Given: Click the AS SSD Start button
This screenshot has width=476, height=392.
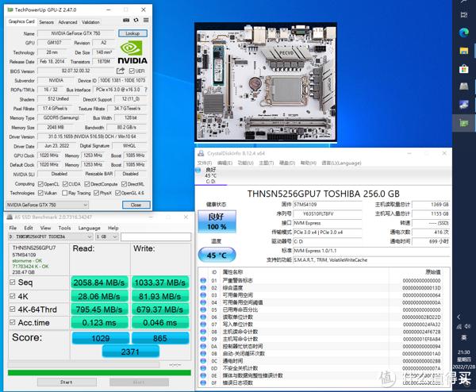Looking at the screenshot, I should tap(67, 382).
